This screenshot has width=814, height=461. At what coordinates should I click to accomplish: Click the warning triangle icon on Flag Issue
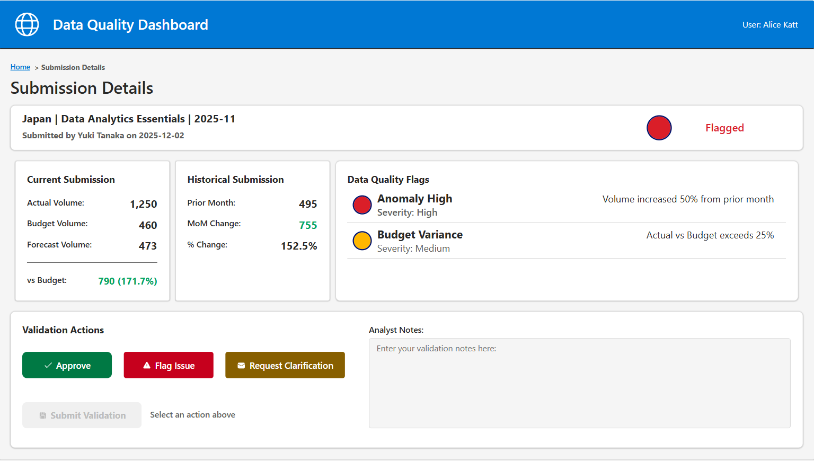pyautogui.click(x=145, y=365)
